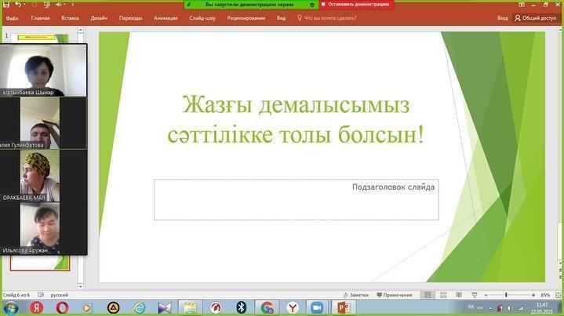
Task: Open Bluetooth icon in taskbar
Action: (241, 307)
